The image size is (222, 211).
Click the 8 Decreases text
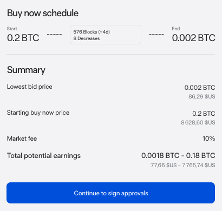tap(87, 38)
